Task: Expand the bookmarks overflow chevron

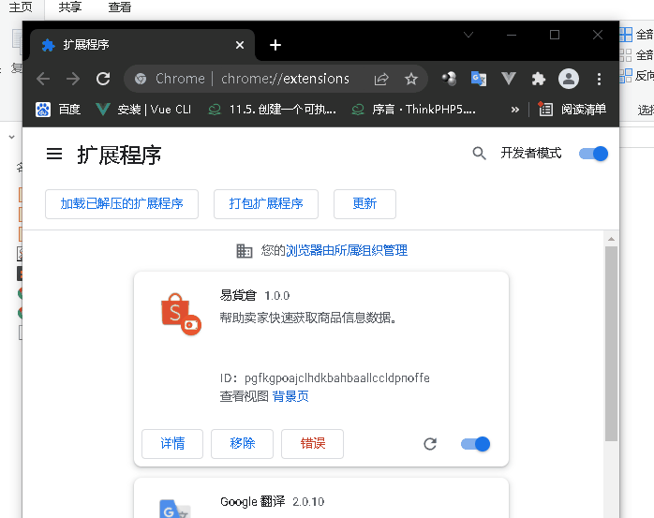Action: 515,110
